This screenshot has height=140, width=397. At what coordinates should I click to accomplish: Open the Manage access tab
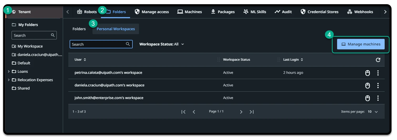(152, 12)
